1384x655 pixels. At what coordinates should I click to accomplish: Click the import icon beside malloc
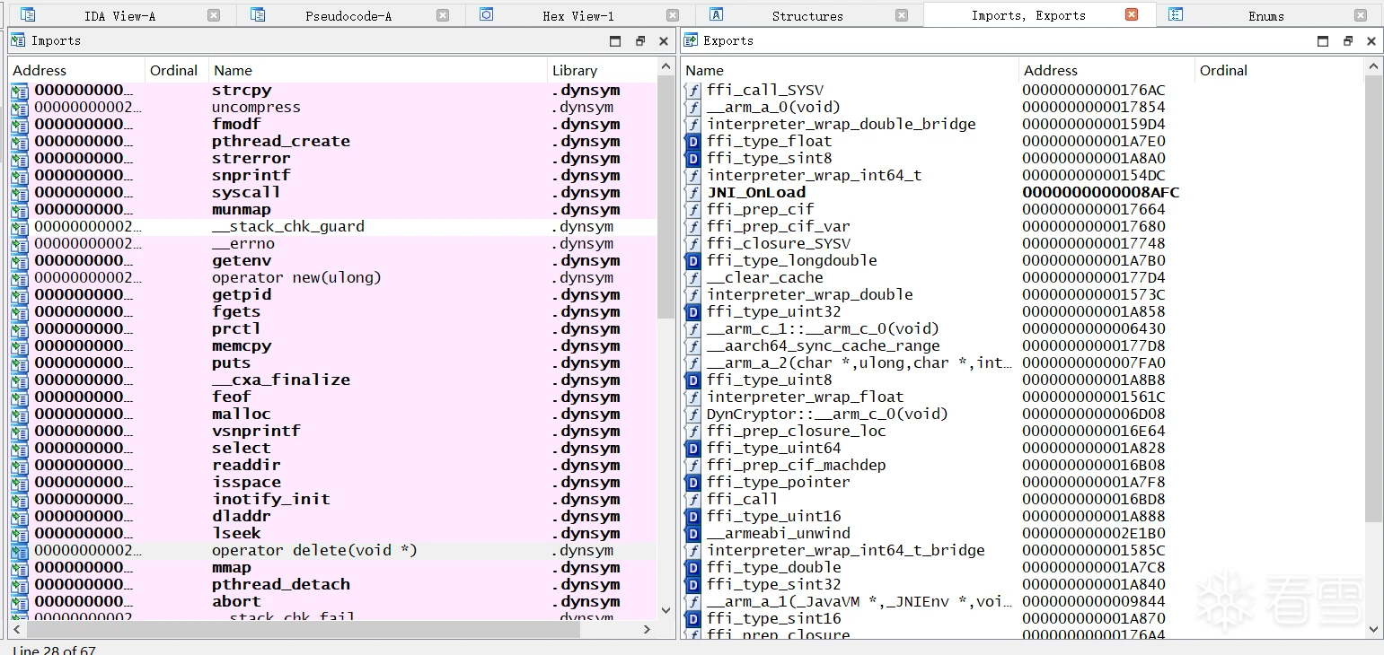click(20, 415)
